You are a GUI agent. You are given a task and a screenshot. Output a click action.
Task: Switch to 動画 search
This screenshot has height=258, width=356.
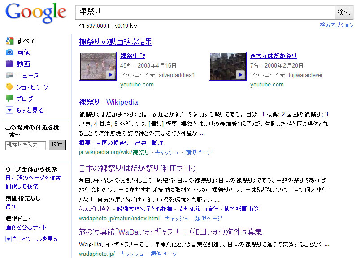23,64
